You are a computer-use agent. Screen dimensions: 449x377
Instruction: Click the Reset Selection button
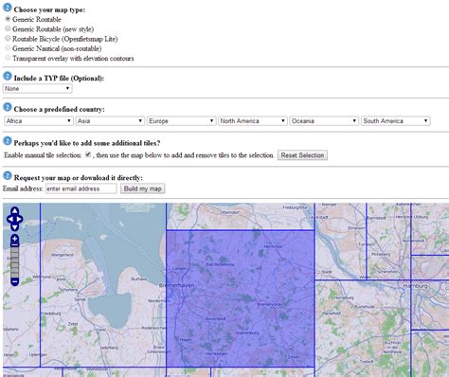coord(302,155)
